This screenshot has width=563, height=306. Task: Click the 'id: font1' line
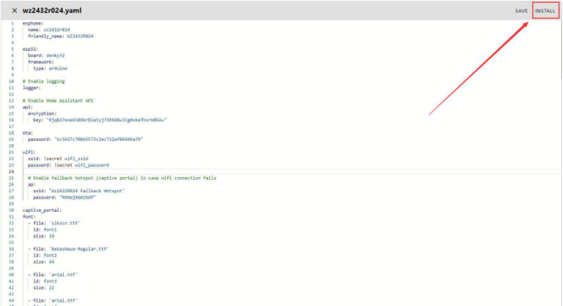[x=45, y=230]
